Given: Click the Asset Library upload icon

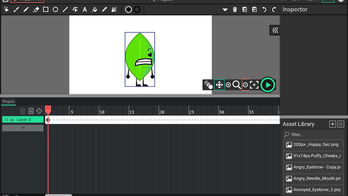Looking at the screenshot, I should pos(341,124).
